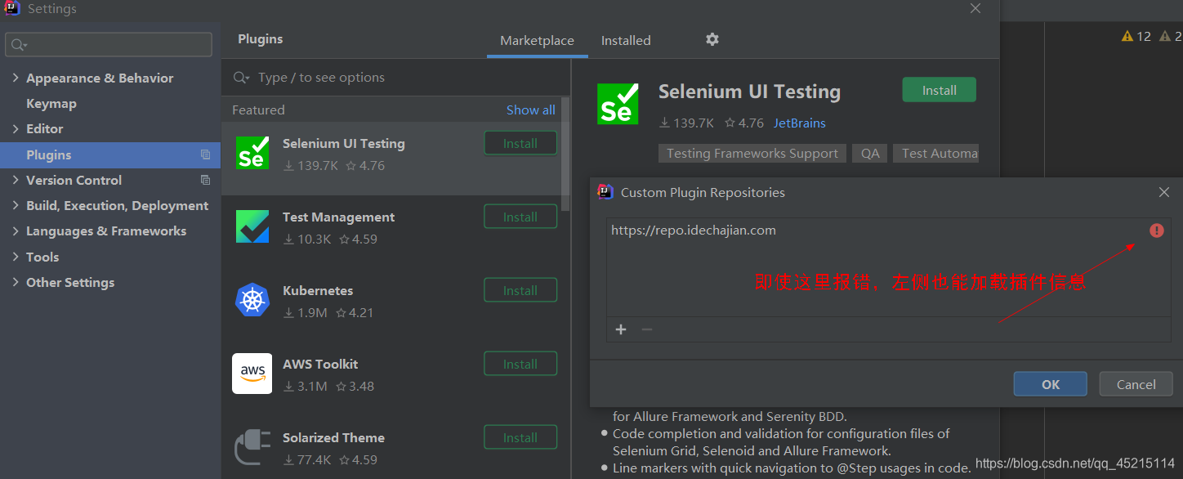Click the Kubernetes plugin icon
The width and height of the screenshot is (1183, 479).
(x=252, y=300)
